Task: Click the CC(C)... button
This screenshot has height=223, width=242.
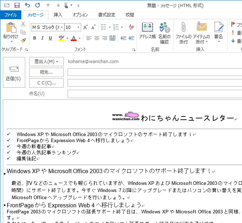Action: pyautogui.click(x=46, y=83)
